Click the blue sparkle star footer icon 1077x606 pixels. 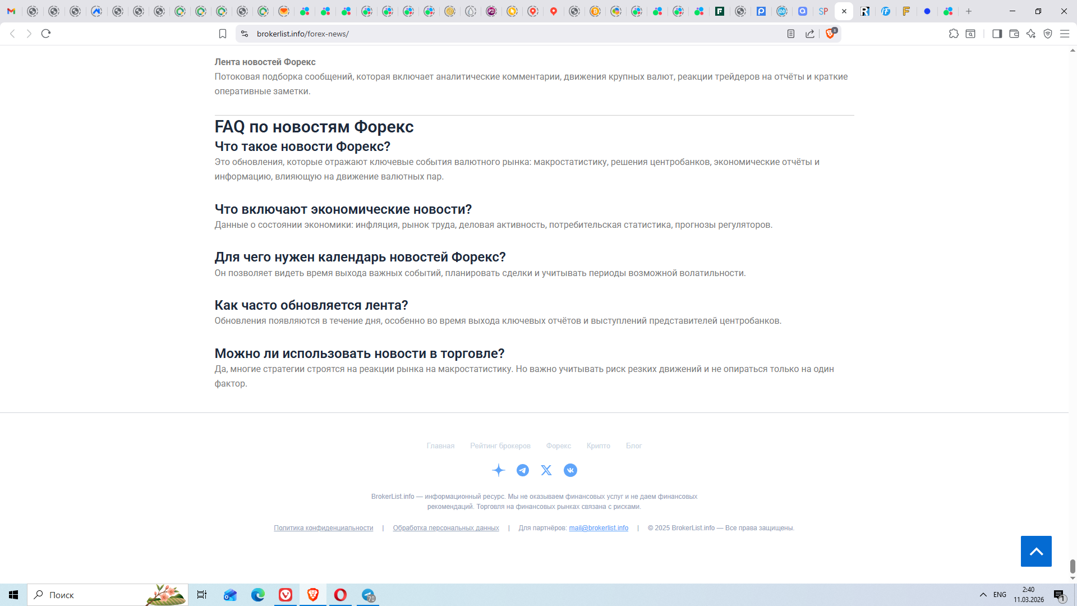498,470
